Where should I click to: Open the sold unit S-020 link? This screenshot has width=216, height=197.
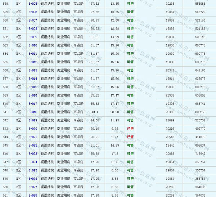(32, 129)
